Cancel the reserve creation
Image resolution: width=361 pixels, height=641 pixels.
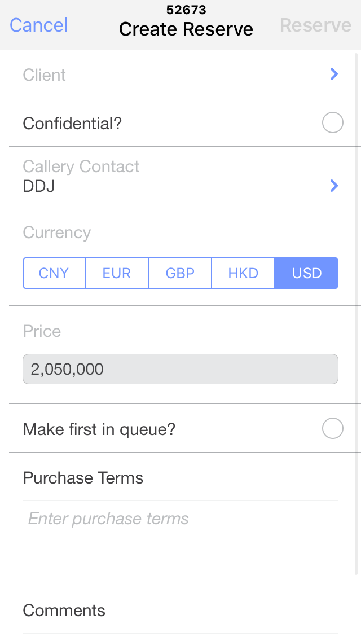click(39, 25)
